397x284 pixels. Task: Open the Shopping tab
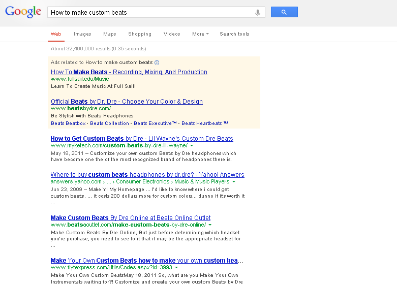pos(140,34)
